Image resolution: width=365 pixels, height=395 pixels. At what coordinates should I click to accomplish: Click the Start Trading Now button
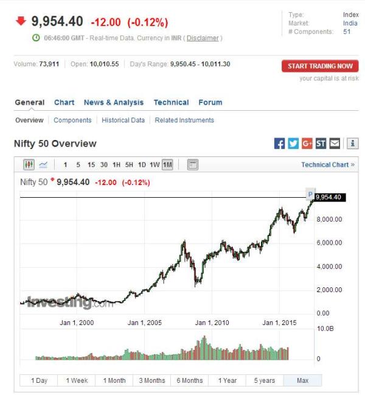point(320,66)
